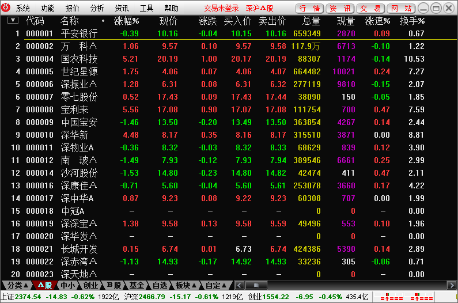Sort by 涨幅% column header
Image resolution: width=458 pixels, height=303 pixels.
coord(126,21)
